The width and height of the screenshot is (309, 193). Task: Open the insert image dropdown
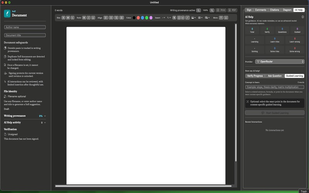pyautogui.click(x=194, y=18)
